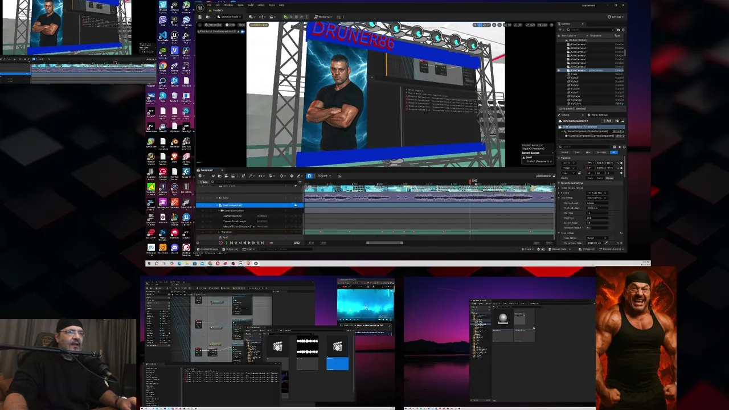
Task: Click Add track button in Sequencer
Action: click(x=203, y=182)
